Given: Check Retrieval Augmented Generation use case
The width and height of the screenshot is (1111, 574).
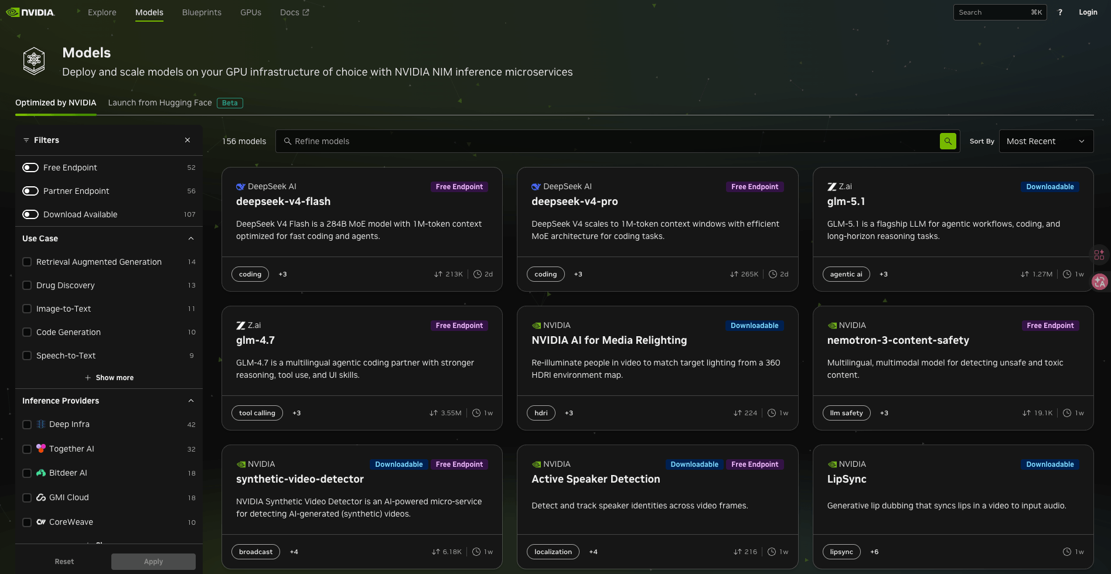Looking at the screenshot, I should (27, 262).
